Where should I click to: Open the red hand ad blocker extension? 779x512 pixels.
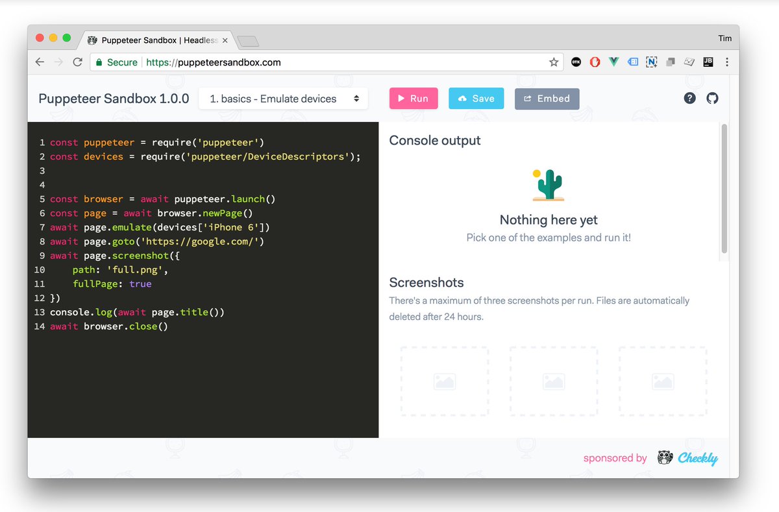(x=595, y=62)
